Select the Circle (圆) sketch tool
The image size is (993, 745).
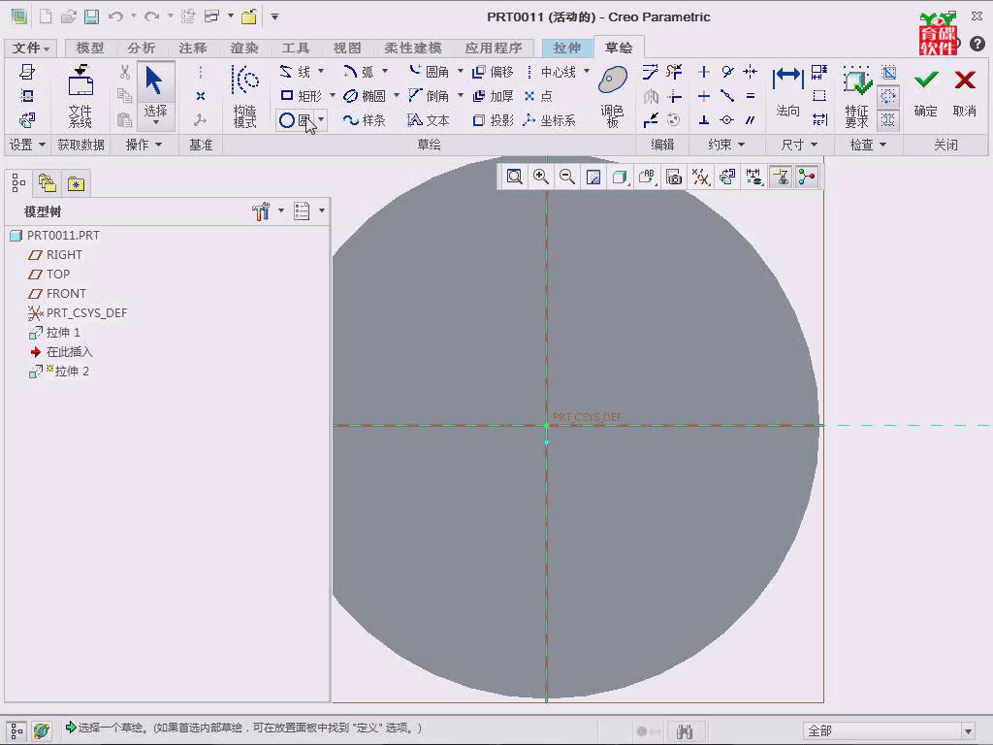click(295, 119)
